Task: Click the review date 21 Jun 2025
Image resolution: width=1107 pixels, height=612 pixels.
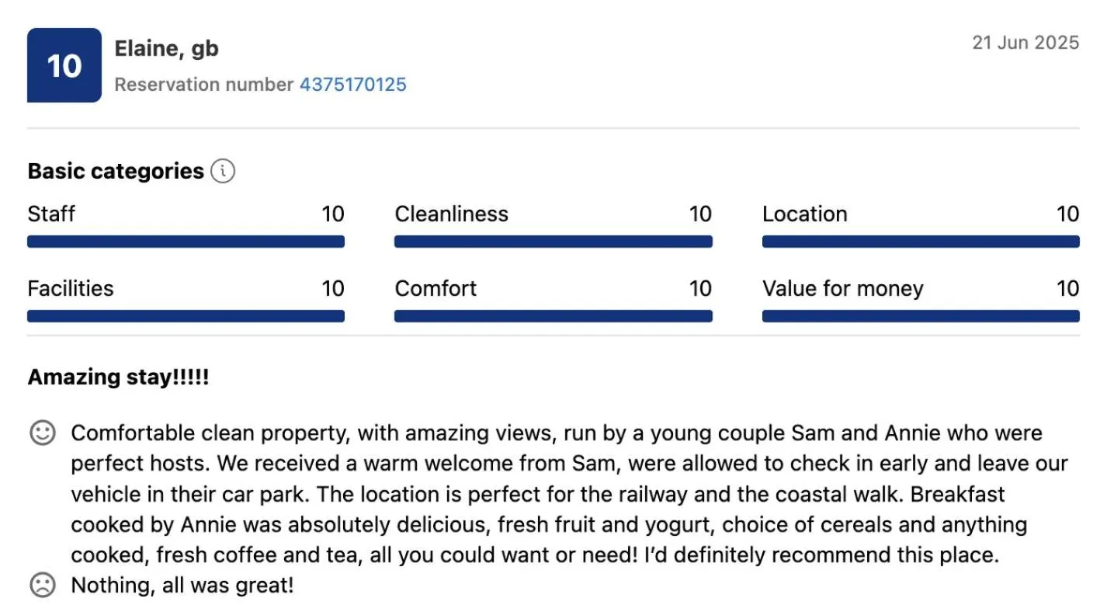Action: (1025, 43)
